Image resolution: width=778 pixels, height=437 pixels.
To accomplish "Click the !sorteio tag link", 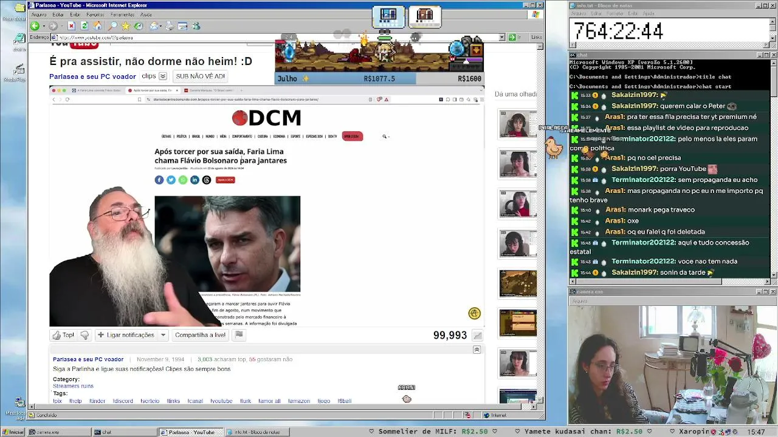I will [150, 401].
